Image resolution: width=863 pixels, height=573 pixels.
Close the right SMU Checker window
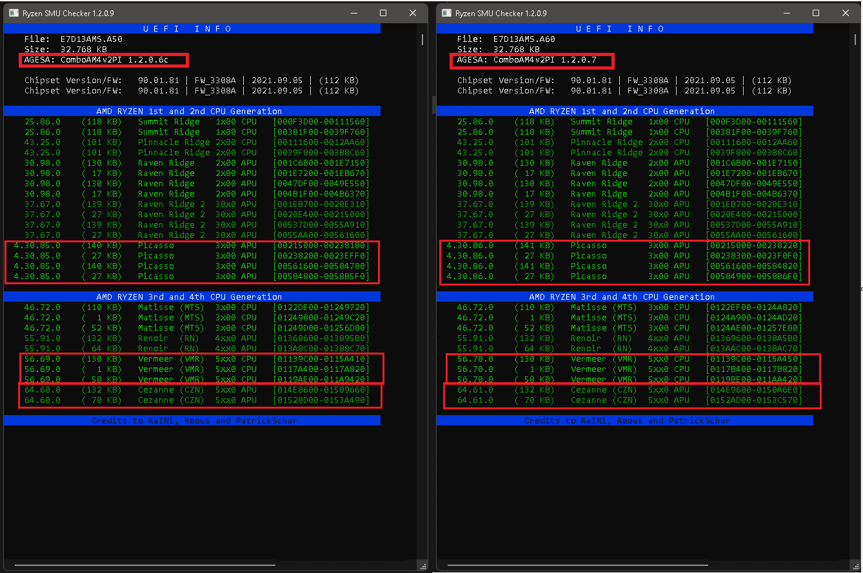pos(846,13)
